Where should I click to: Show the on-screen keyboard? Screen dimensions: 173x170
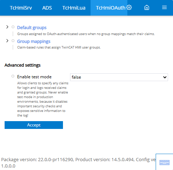[x=165, y=162]
